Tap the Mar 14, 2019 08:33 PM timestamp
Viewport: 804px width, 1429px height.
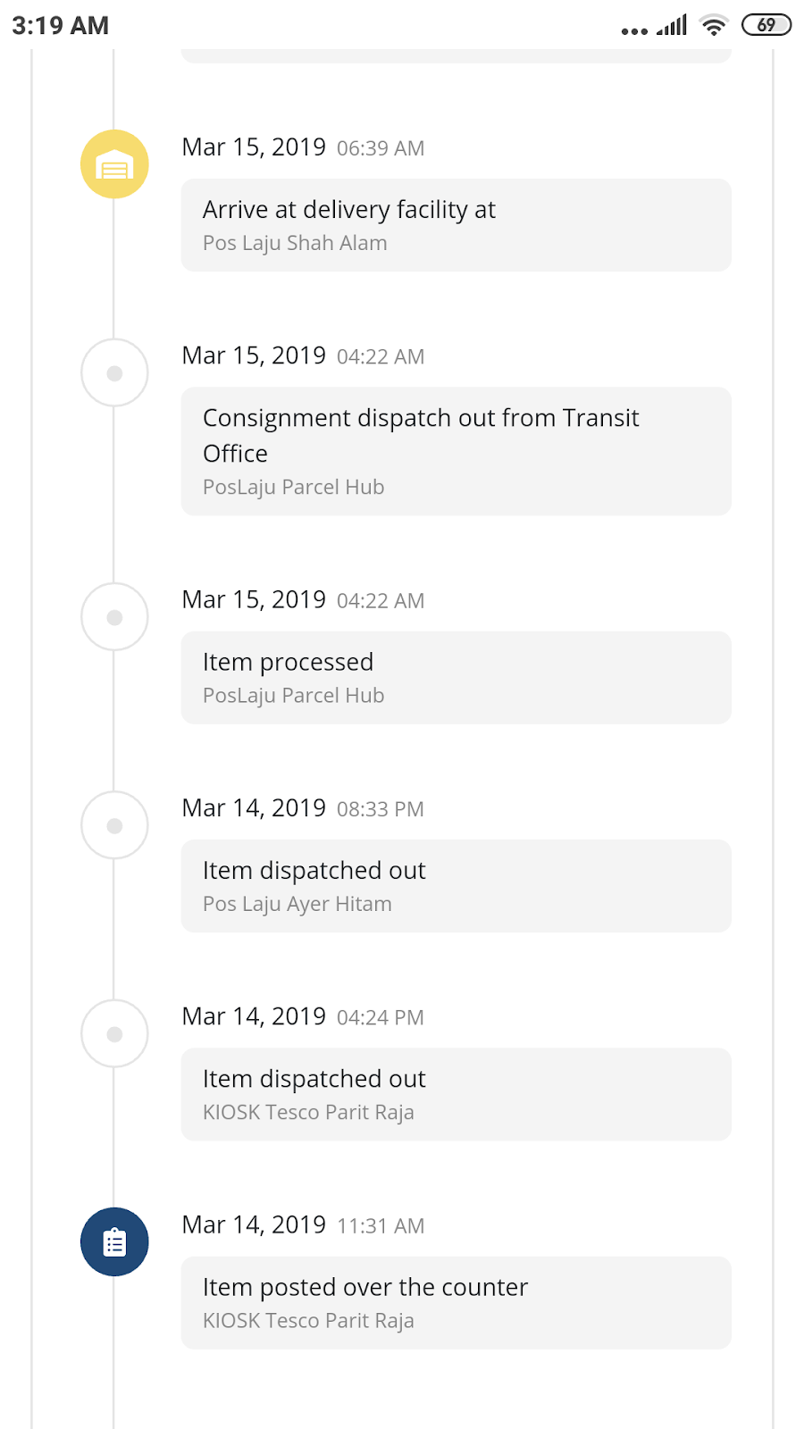coord(303,808)
